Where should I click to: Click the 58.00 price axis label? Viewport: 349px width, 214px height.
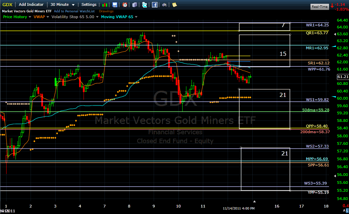pos(342,136)
